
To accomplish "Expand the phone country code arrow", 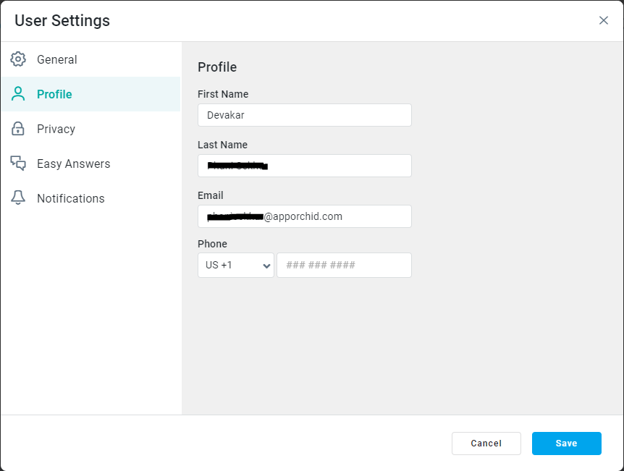I will tap(266, 266).
